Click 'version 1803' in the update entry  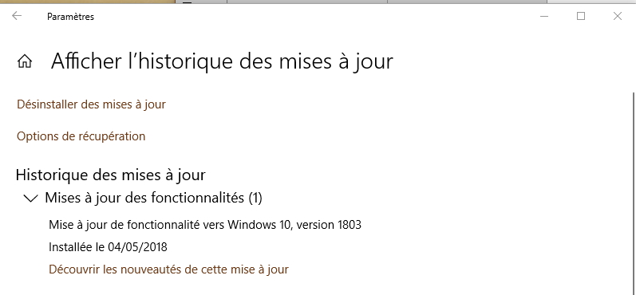tap(329, 224)
